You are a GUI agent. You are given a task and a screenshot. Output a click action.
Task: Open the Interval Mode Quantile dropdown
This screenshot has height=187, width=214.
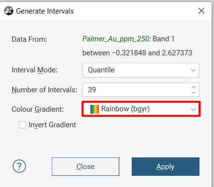(x=140, y=70)
